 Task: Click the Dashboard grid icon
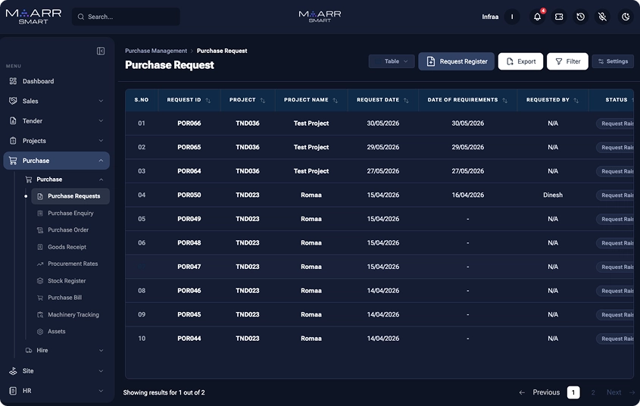click(x=13, y=81)
